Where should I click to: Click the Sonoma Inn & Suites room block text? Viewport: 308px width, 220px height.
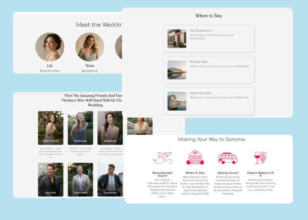[195, 185]
